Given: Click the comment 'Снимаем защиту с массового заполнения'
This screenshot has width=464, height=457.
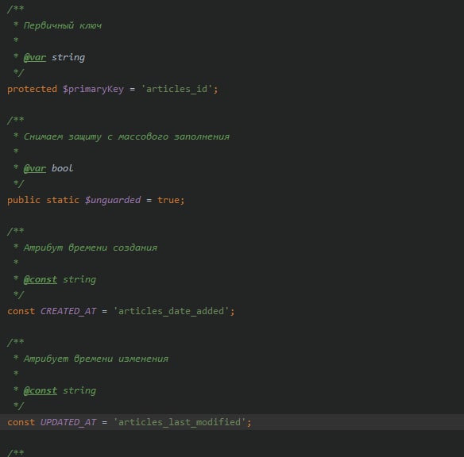Looking at the screenshot, I should point(126,136).
